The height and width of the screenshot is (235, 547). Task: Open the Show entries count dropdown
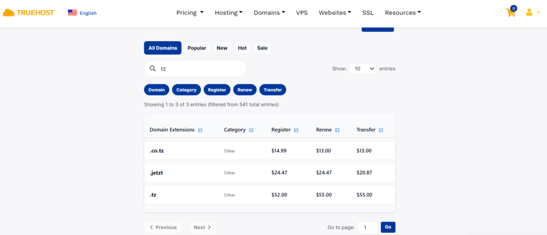pos(363,69)
